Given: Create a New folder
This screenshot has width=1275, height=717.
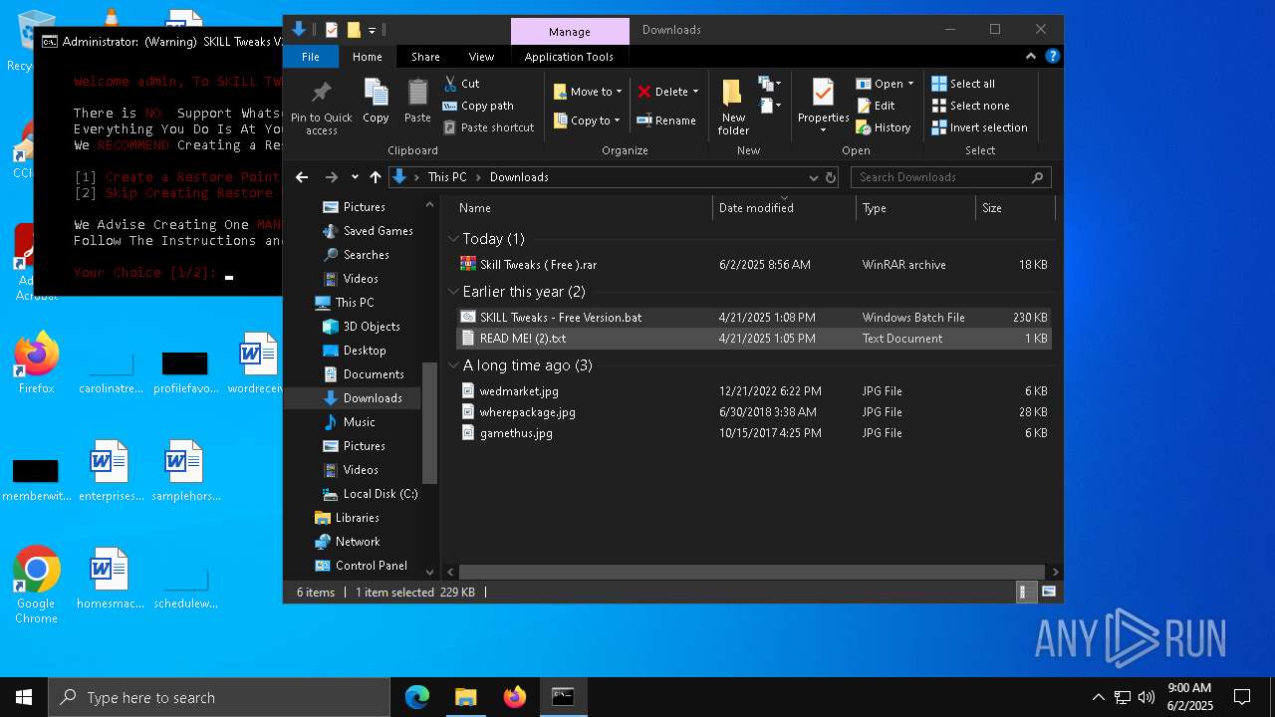Looking at the screenshot, I should point(733,107).
